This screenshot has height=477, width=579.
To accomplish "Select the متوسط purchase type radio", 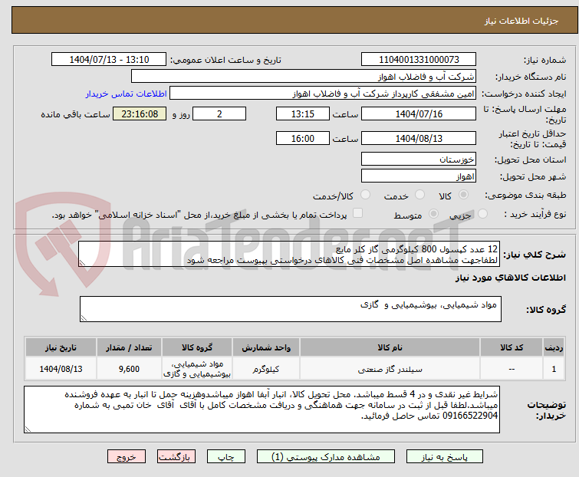I will click(x=433, y=214).
